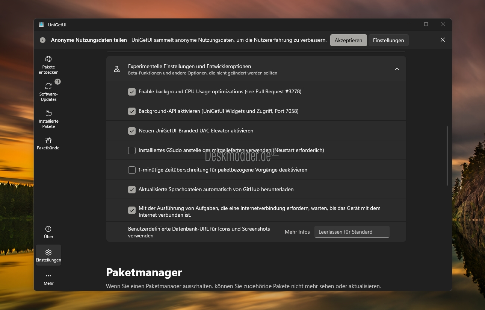Toggle waiting for Internetverbindung checkbox
Image resolution: width=485 pixels, height=310 pixels.
coord(132,210)
